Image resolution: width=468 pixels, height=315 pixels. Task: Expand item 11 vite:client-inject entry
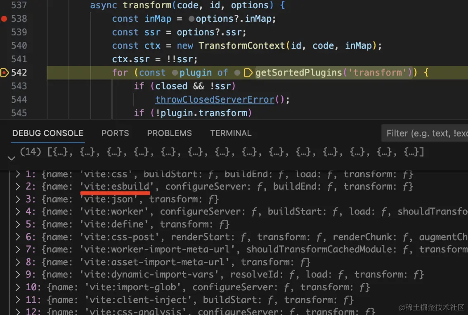coord(18,300)
